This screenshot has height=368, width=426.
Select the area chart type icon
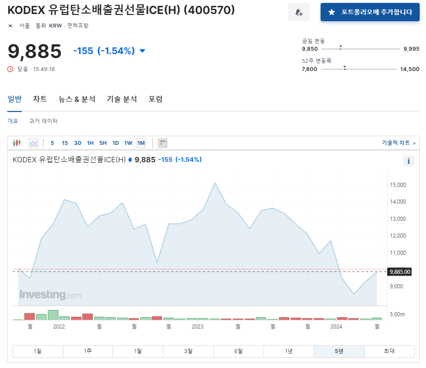coord(34,143)
